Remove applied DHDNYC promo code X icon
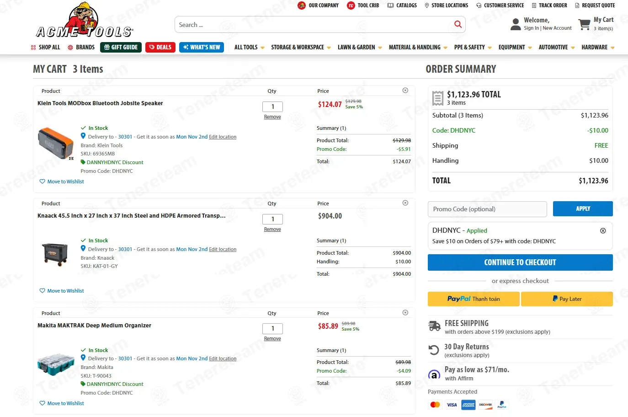This screenshot has width=628, height=417. coord(603,231)
